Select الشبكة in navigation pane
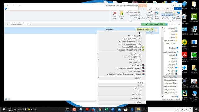Viewport: 199px width, 112px height. click(x=175, y=97)
